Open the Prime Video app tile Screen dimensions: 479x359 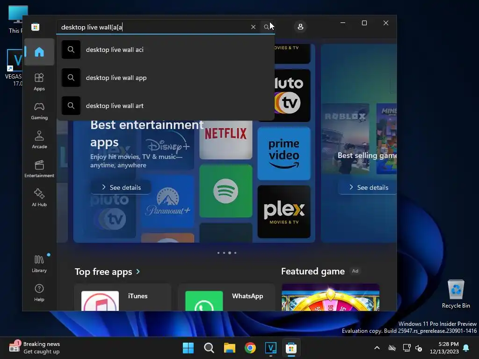[x=284, y=153]
